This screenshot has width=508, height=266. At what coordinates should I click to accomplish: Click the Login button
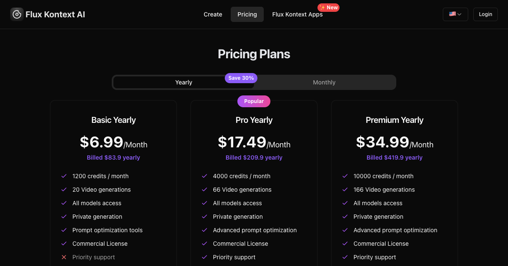tap(486, 14)
